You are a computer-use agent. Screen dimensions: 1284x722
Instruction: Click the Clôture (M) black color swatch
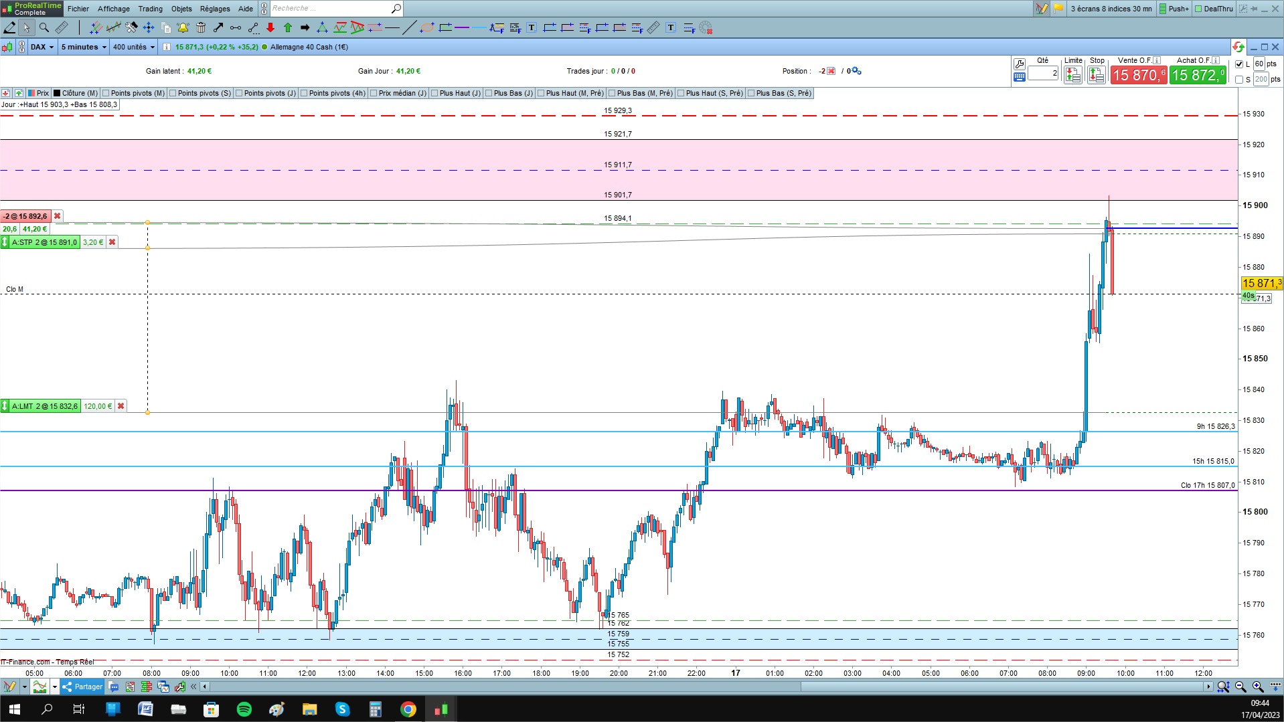57,93
